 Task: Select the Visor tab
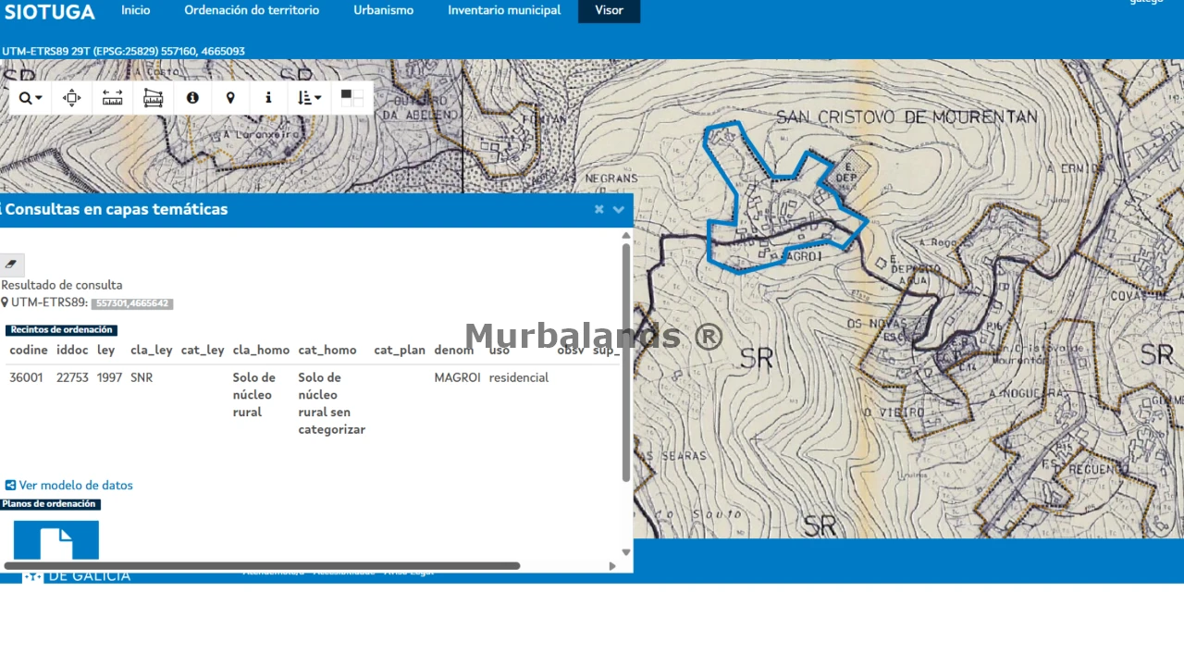[x=609, y=10]
